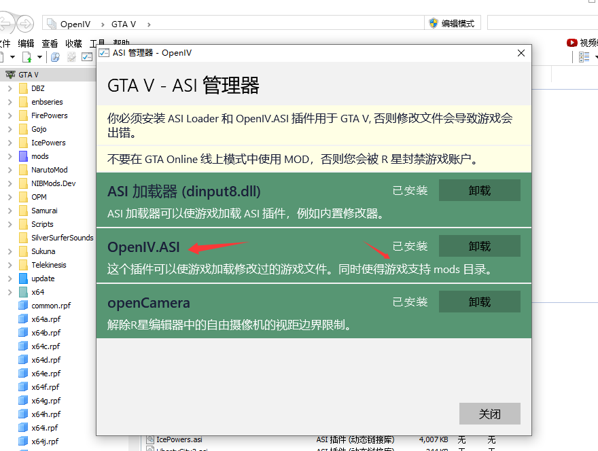The width and height of the screenshot is (598, 451).
Task: Select the OPM folder
Action: pyautogui.click(x=39, y=197)
